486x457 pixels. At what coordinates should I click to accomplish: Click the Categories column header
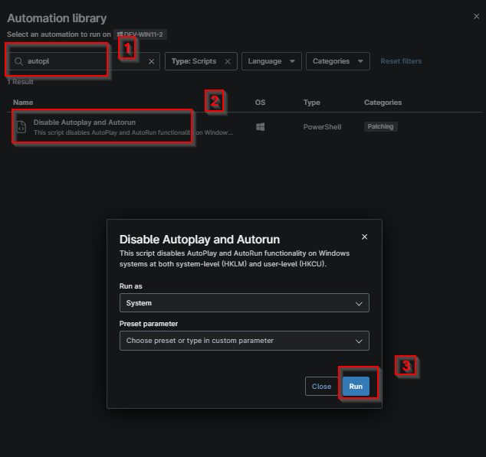coord(383,103)
